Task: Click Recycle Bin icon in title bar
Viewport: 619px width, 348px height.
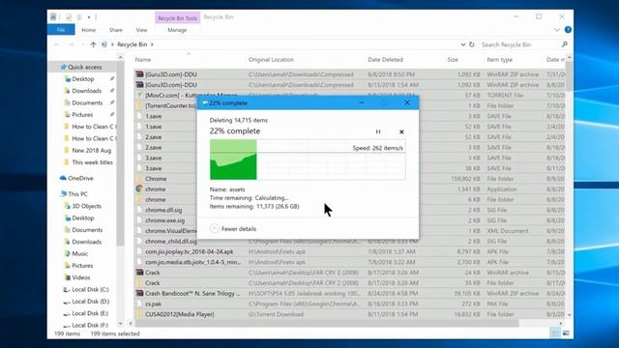Action: pyautogui.click(x=53, y=17)
